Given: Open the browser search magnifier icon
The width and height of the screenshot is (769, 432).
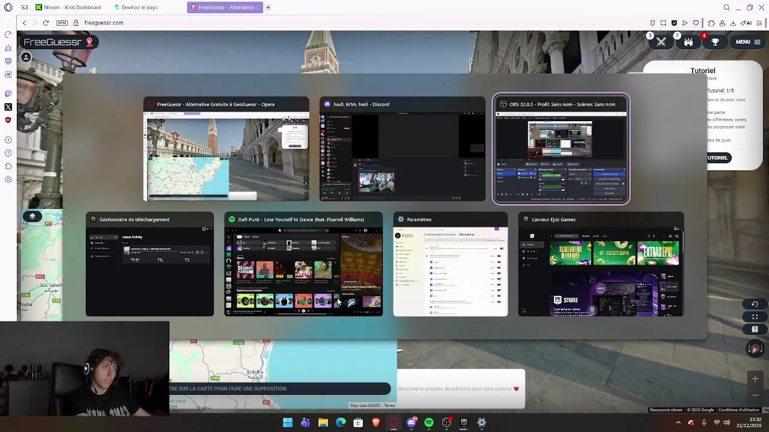Looking at the screenshot, I should (726, 7).
